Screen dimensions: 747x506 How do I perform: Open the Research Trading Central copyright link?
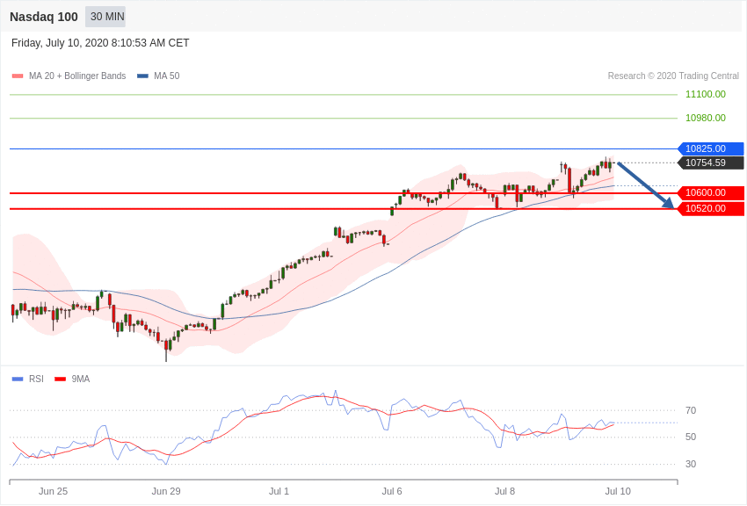click(x=673, y=76)
